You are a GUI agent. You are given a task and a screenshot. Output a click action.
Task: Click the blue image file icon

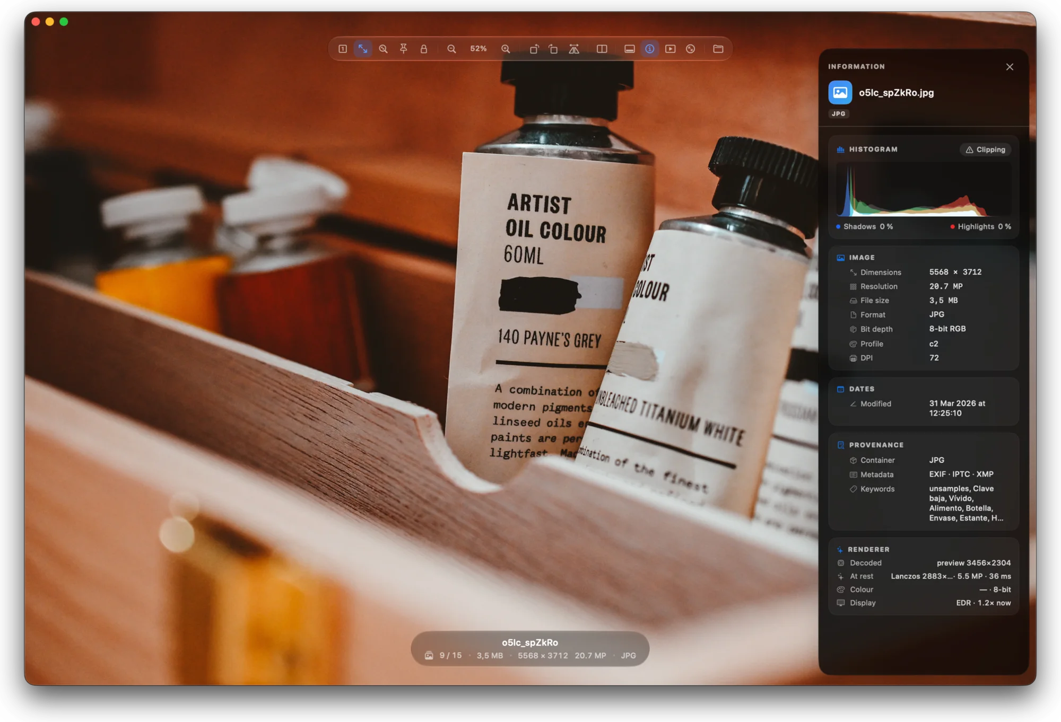click(840, 92)
